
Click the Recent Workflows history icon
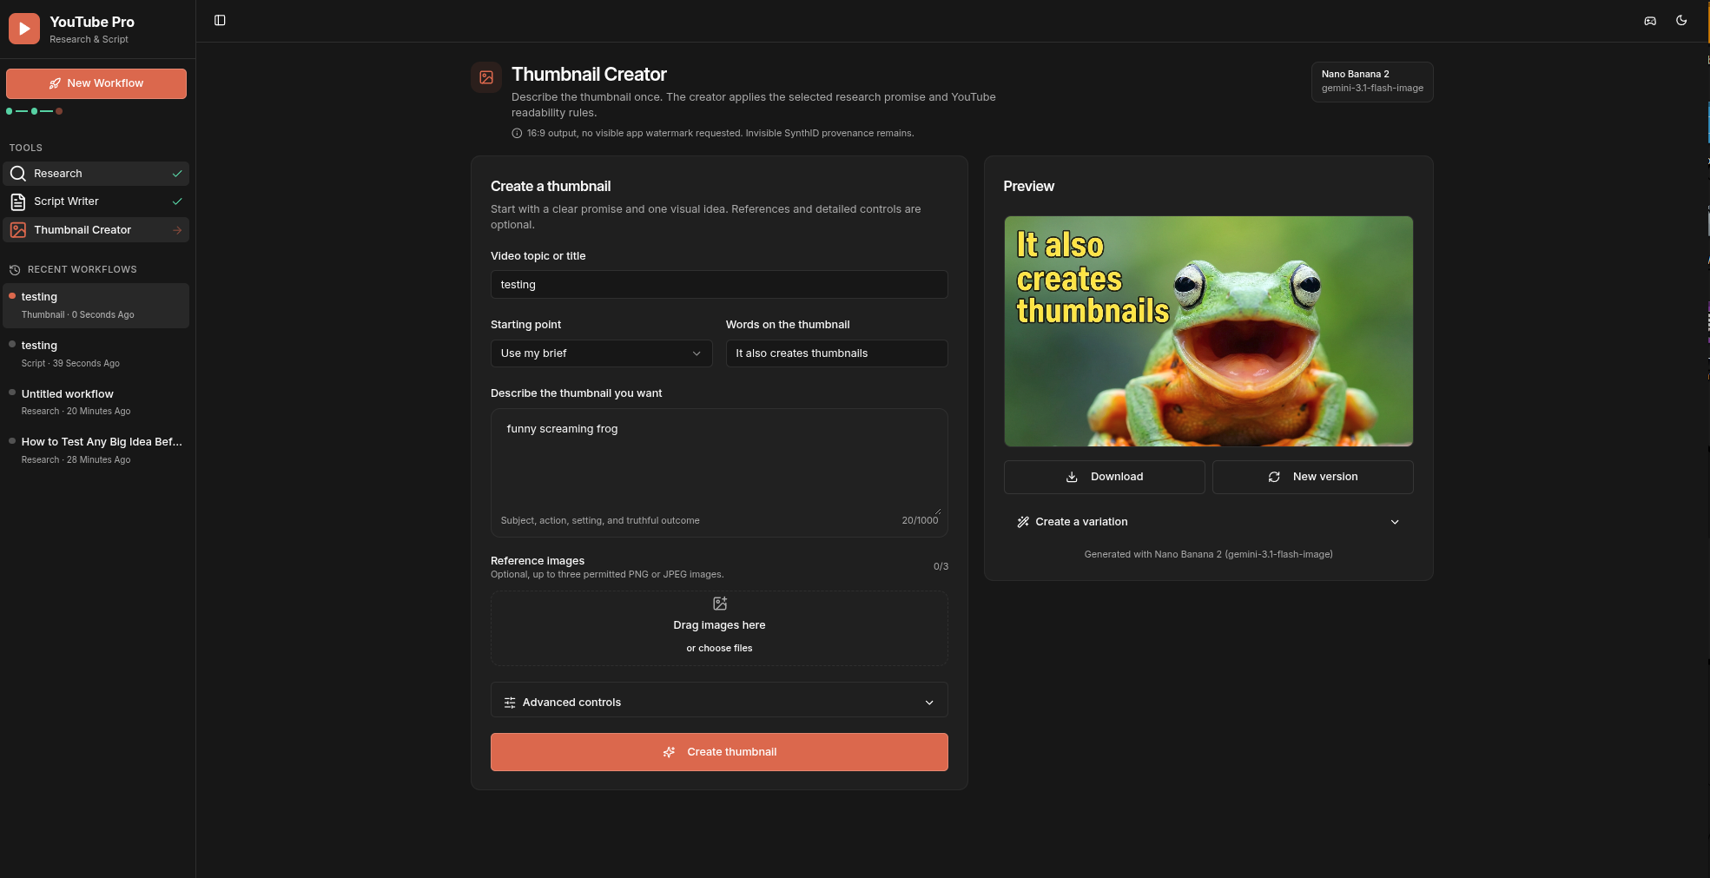click(x=15, y=269)
